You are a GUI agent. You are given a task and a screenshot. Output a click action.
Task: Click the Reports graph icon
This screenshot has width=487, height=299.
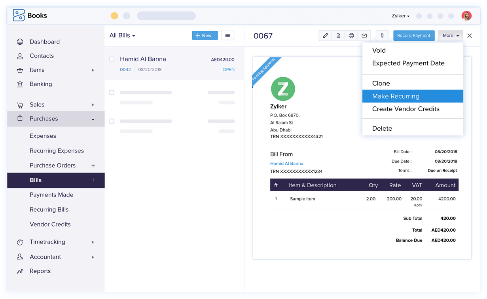click(20, 271)
